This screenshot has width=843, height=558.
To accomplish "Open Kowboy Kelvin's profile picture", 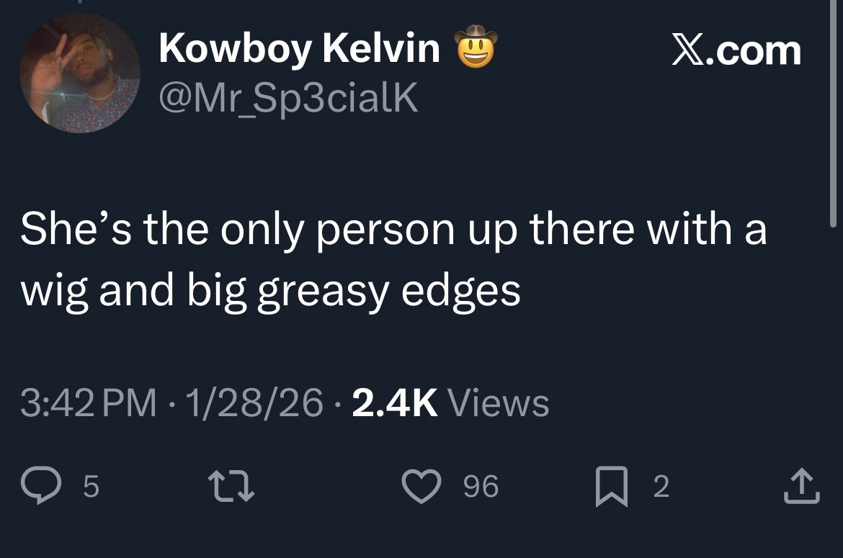I will click(x=80, y=73).
